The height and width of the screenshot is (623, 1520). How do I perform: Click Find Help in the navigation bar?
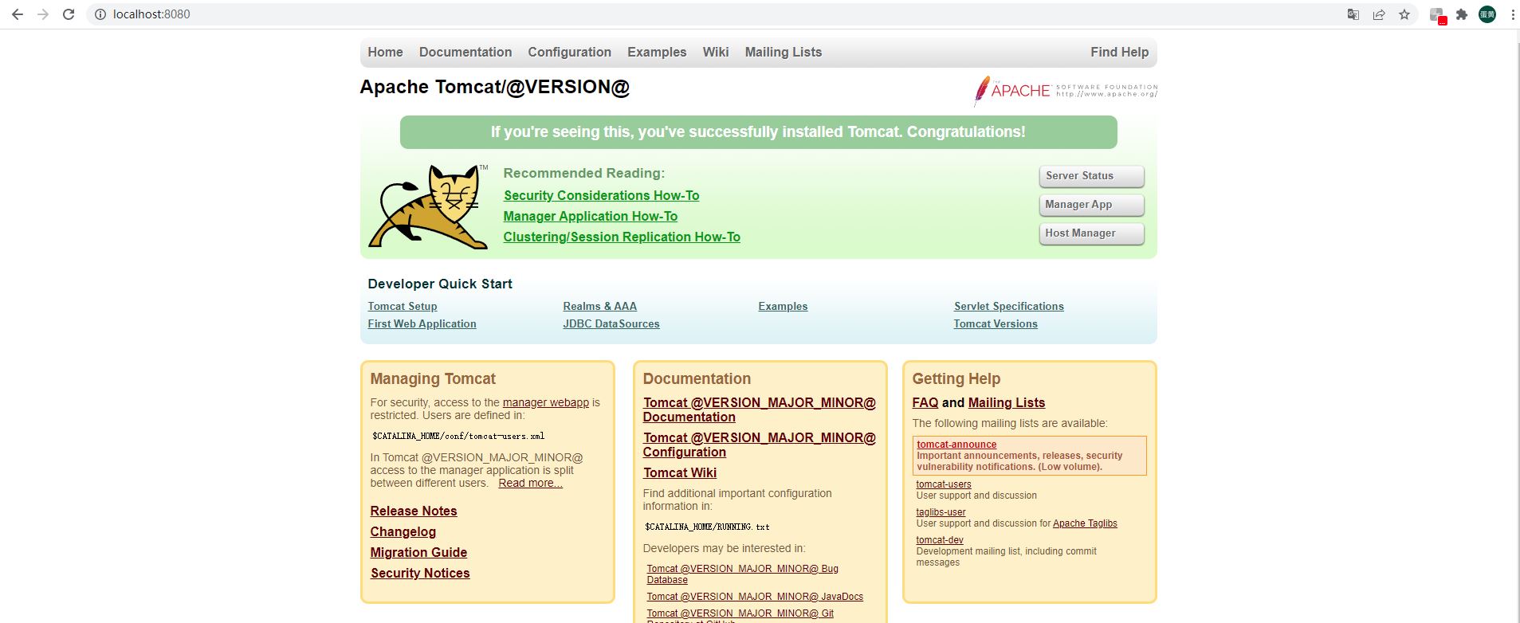[x=1119, y=52]
